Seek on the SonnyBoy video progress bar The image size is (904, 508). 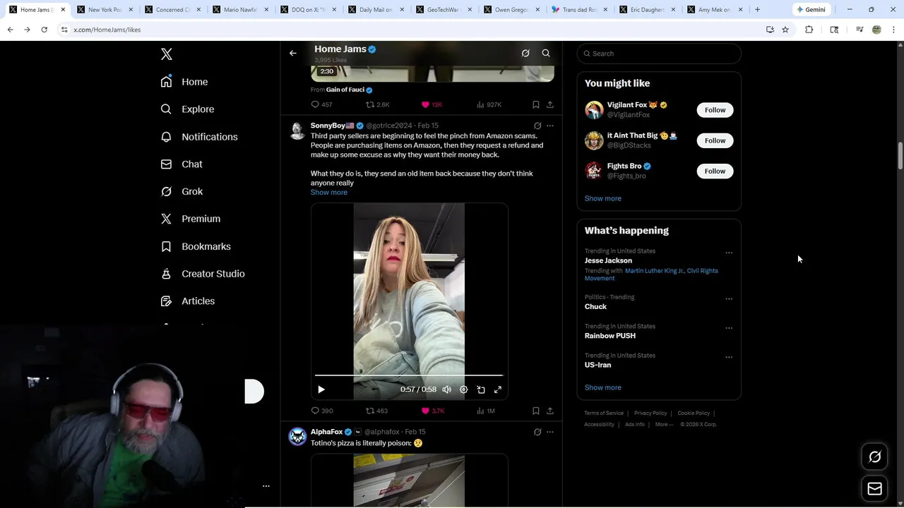(409, 375)
